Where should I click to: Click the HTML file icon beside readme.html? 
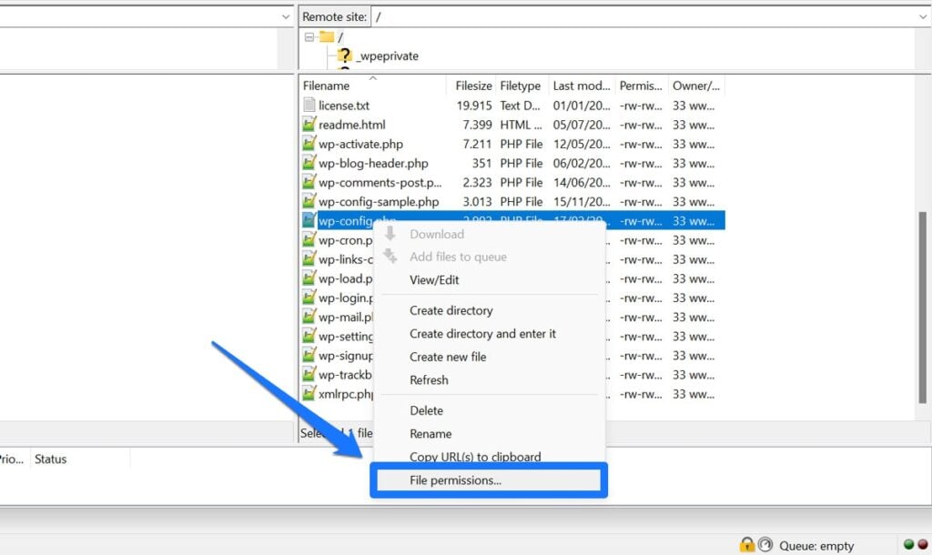309,124
